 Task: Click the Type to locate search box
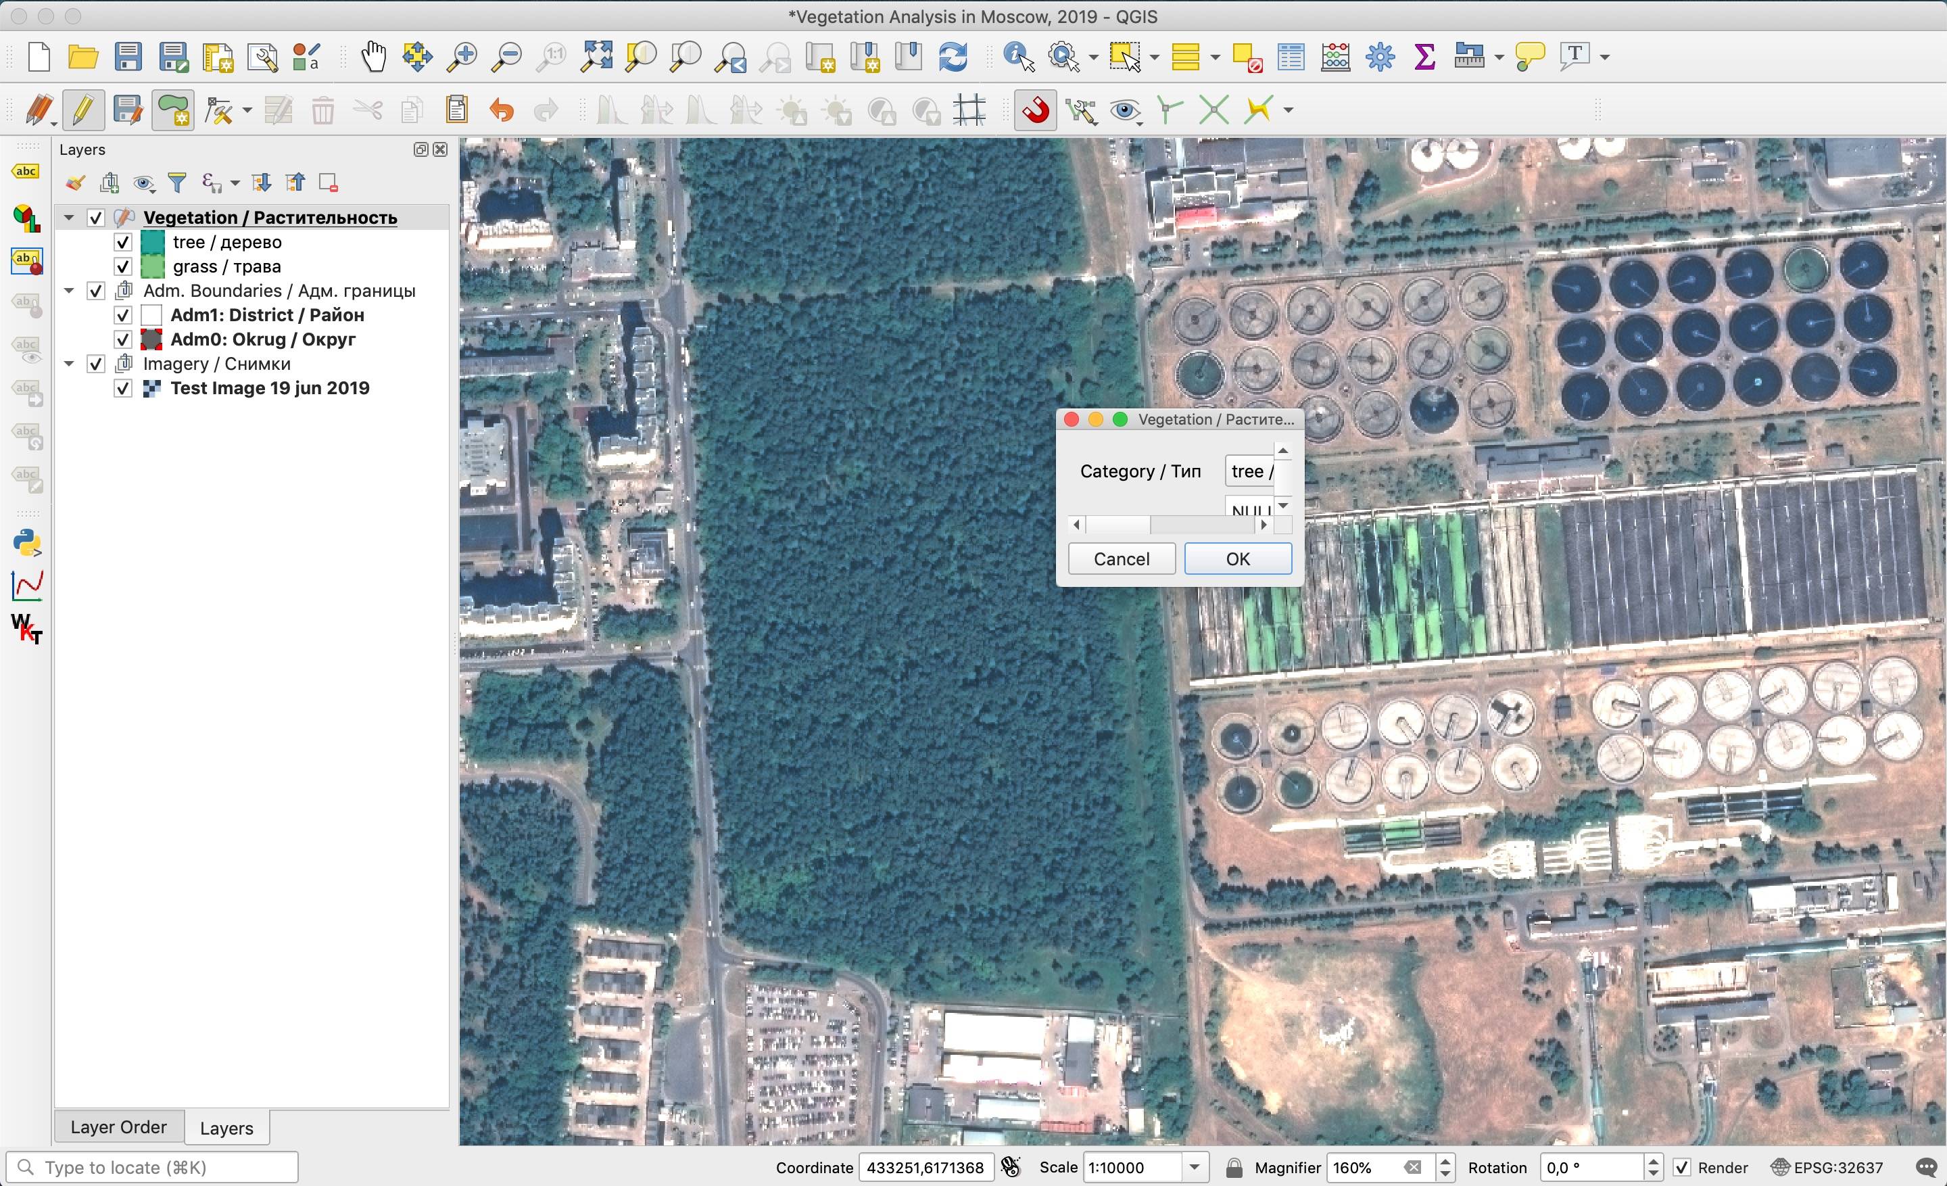click(151, 1168)
